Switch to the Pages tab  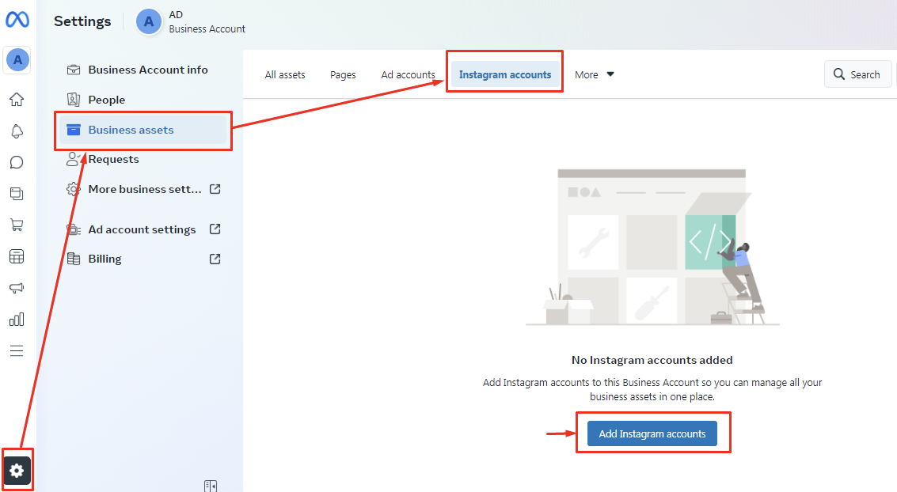343,74
